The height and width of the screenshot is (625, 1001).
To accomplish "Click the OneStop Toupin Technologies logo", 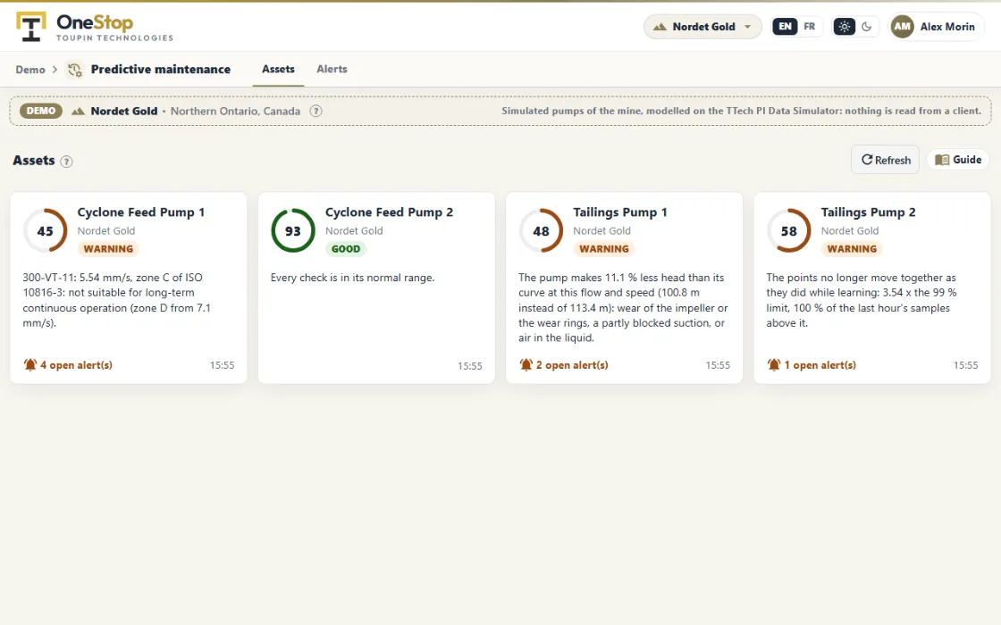I will (x=95, y=27).
